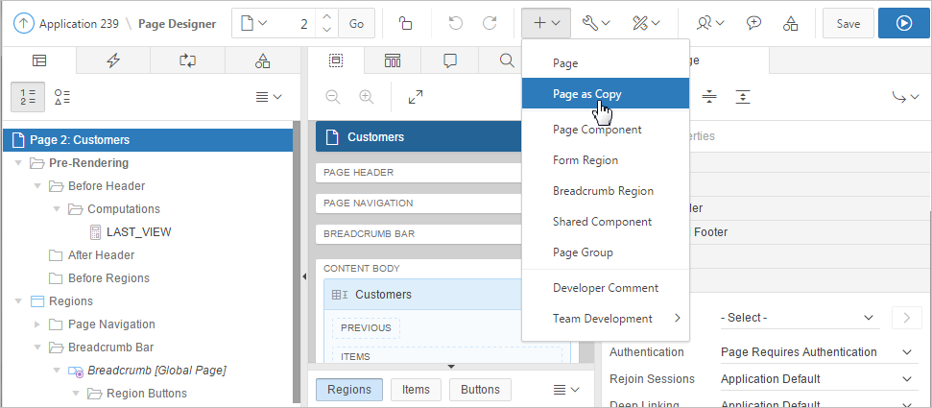Click the Zoom In magnifier icon
The height and width of the screenshot is (408, 932).
coord(366,97)
